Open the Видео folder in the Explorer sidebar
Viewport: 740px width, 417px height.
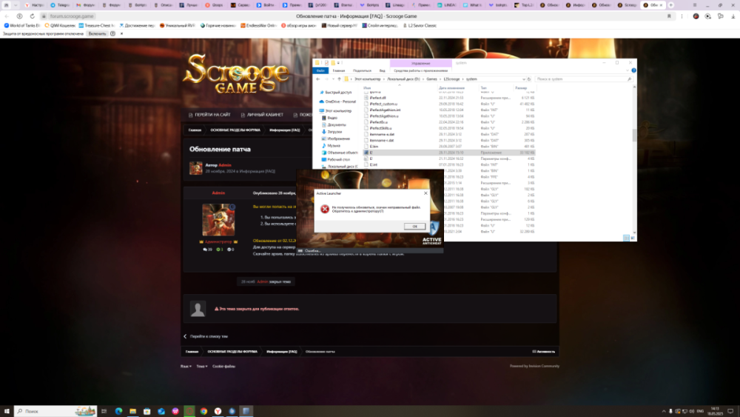click(332, 117)
